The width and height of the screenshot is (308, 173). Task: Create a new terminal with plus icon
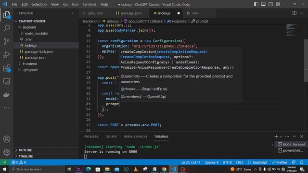[x=276, y=136]
